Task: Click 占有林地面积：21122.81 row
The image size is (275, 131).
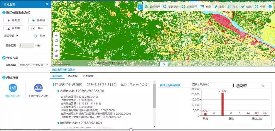Action: click(81, 103)
